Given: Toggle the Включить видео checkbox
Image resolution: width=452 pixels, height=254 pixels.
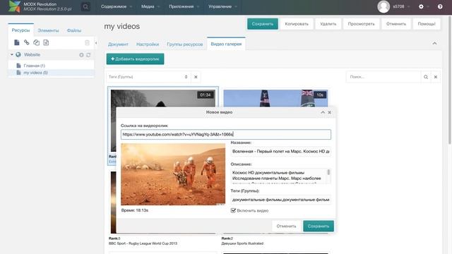Looking at the screenshot, I should pyautogui.click(x=233, y=210).
